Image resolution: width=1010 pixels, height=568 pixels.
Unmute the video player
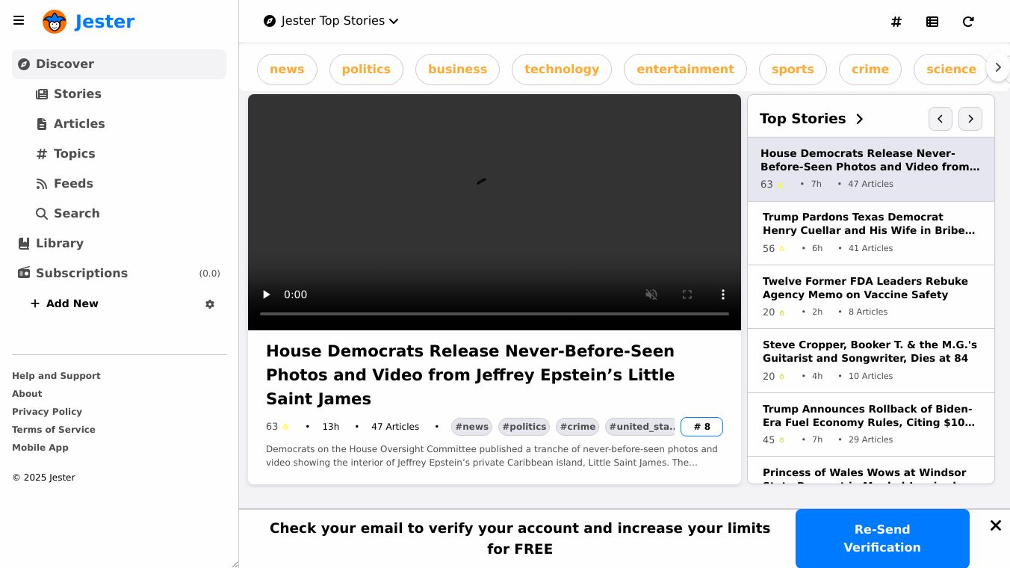(x=651, y=294)
